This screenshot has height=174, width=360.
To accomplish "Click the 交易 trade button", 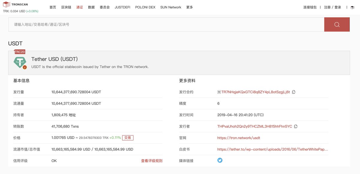I will [128, 138].
